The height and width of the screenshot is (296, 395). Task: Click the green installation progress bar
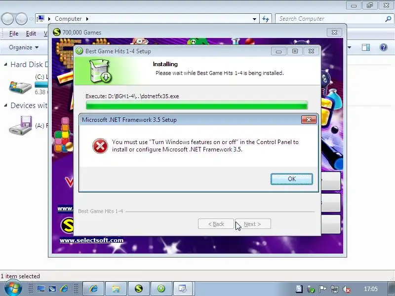(197, 105)
